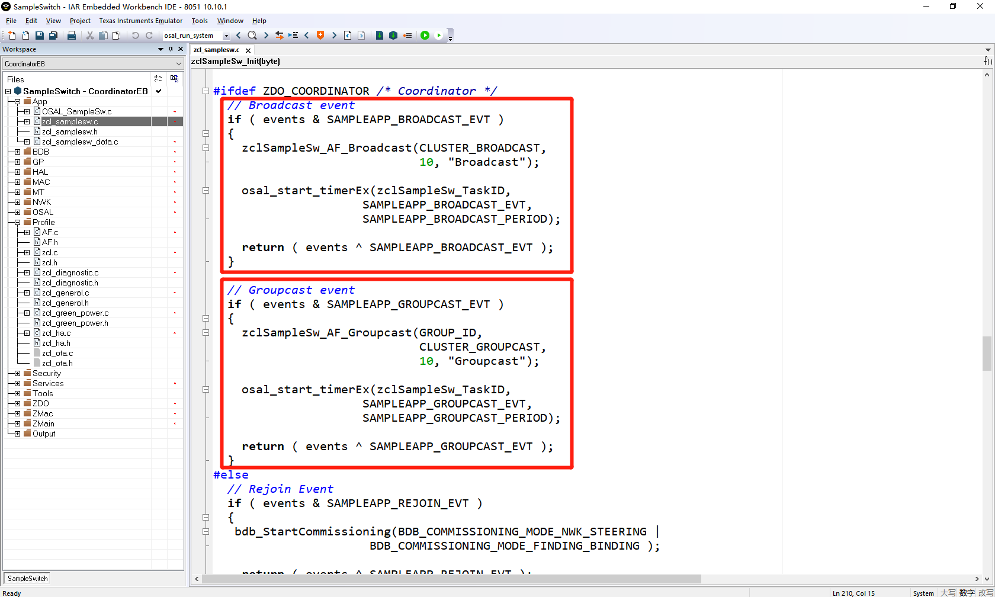The height and width of the screenshot is (597, 995).
Task: Close the zcl_samplesw.c editor tab
Action: [248, 50]
